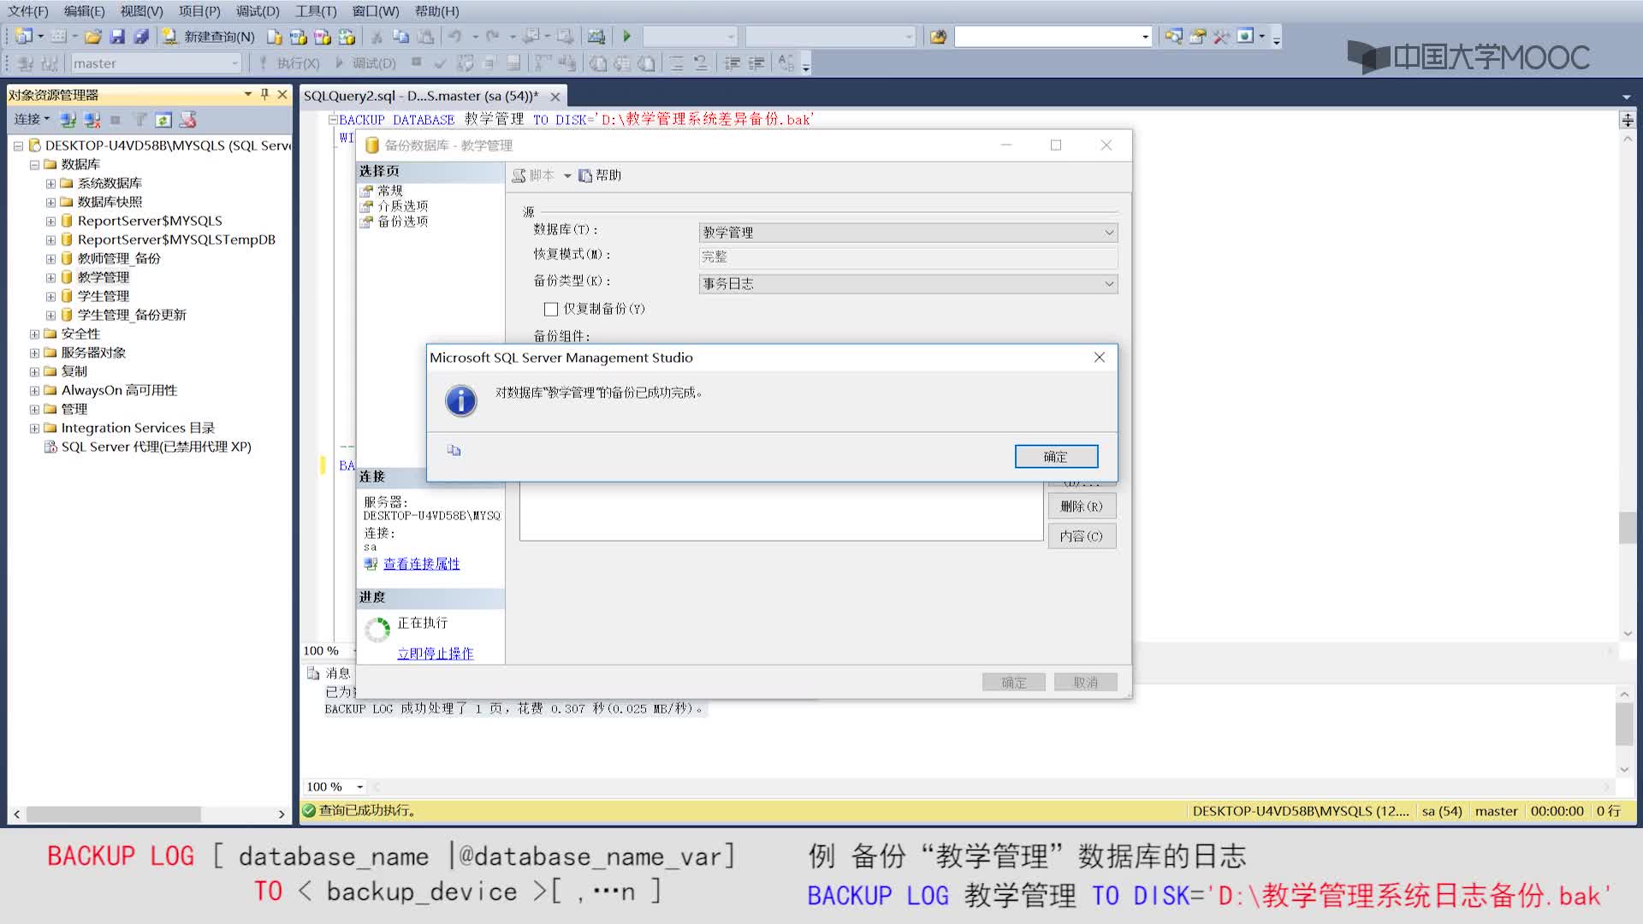The width and height of the screenshot is (1643, 924).
Task: Select ReportServer$MYSQLSTempDB in the tree
Action: (176, 240)
